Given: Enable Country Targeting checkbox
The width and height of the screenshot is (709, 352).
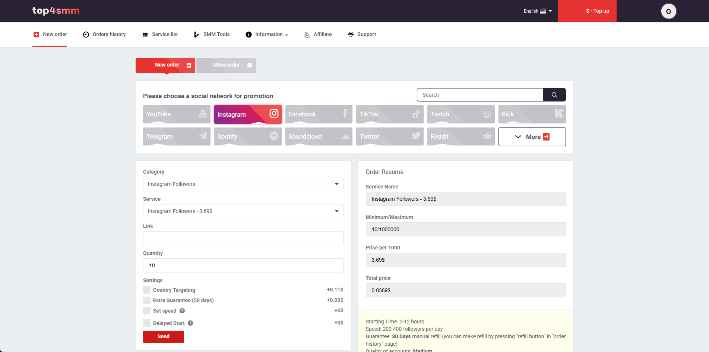Looking at the screenshot, I should click(x=147, y=290).
